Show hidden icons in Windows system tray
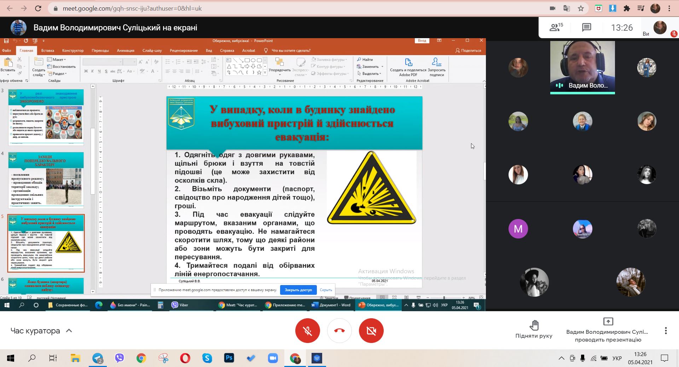 (x=561, y=358)
